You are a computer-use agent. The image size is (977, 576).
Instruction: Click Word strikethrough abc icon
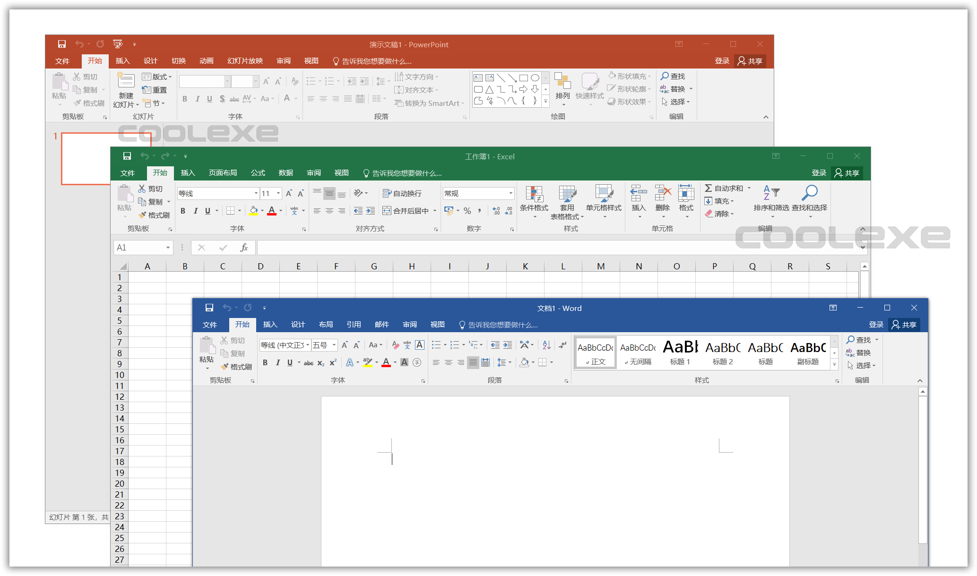point(309,363)
